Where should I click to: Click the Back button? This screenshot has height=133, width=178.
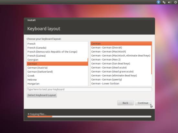click(125, 103)
